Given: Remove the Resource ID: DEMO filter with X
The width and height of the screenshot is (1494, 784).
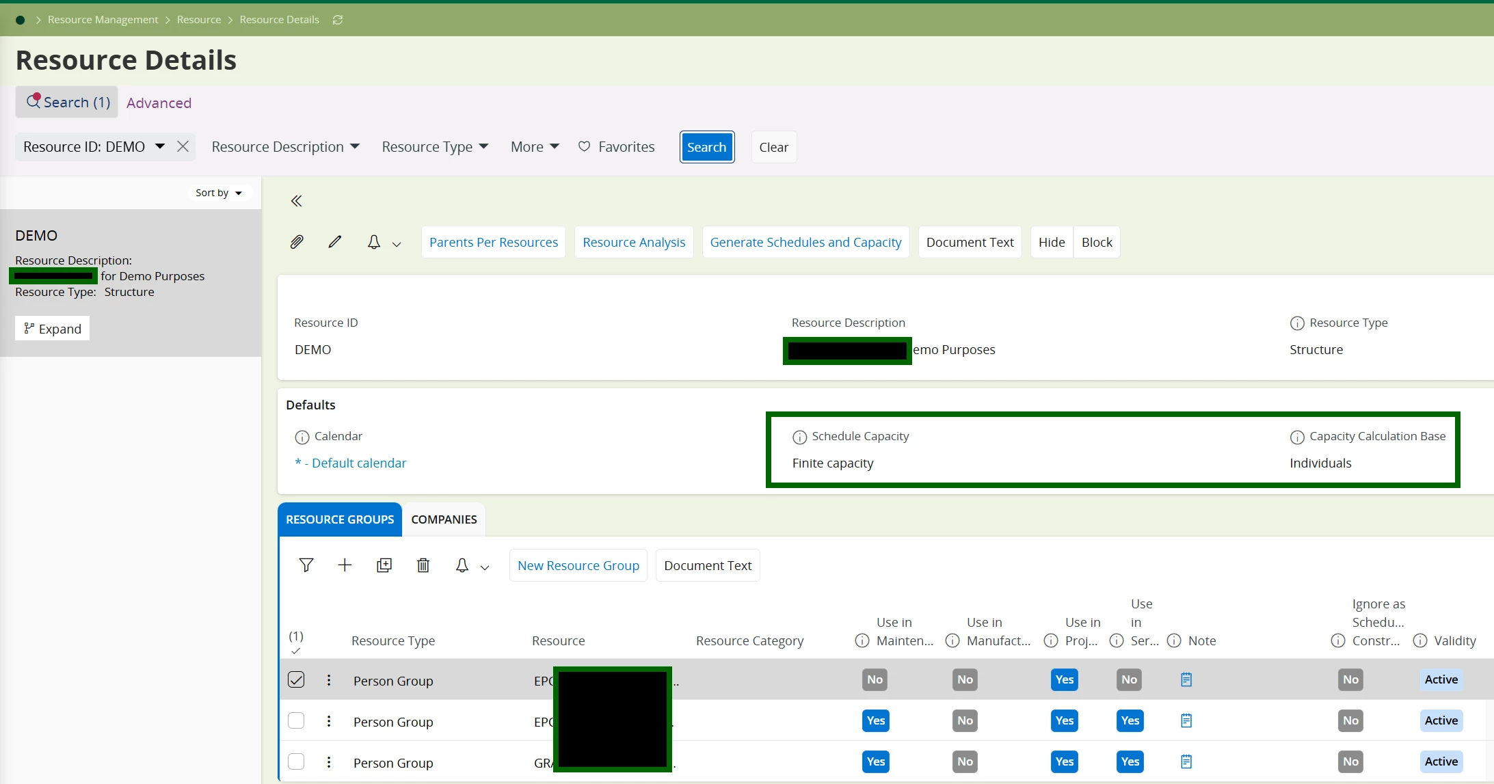Looking at the screenshot, I should coord(183,146).
